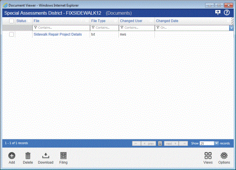Click the Changed User filter field

coord(137,28)
